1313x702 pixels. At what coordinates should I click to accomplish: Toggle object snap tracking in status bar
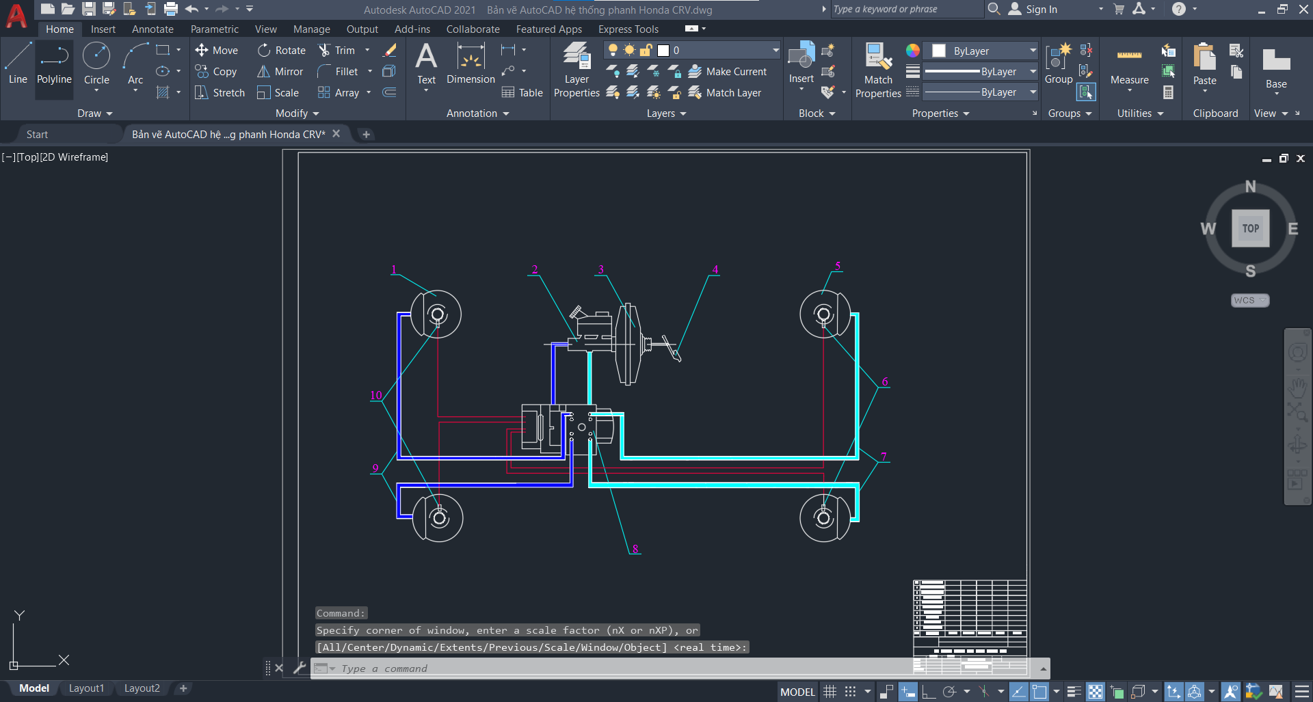[1018, 692]
